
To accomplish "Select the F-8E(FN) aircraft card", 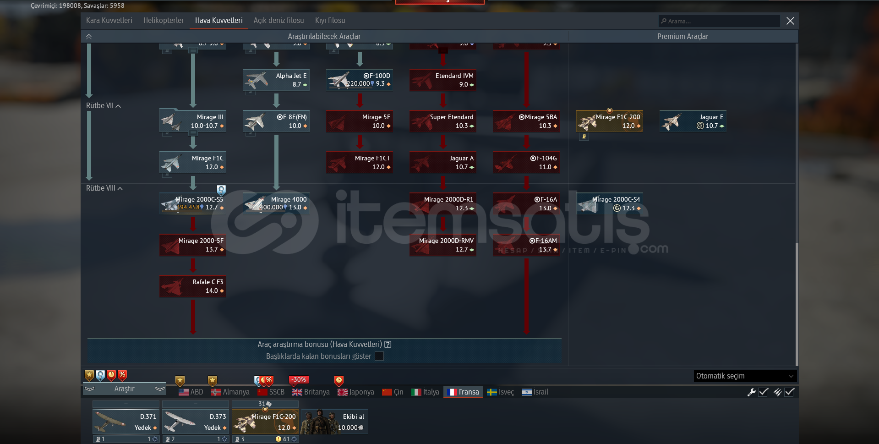I will [x=276, y=121].
